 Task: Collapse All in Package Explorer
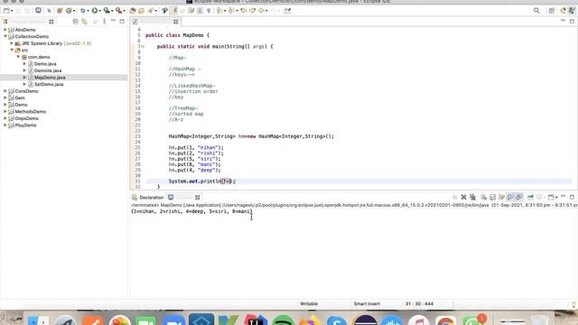pyautogui.click(x=76, y=22)
